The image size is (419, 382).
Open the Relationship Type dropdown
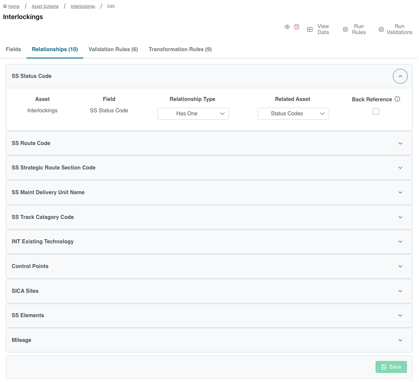tap(193, 114)
